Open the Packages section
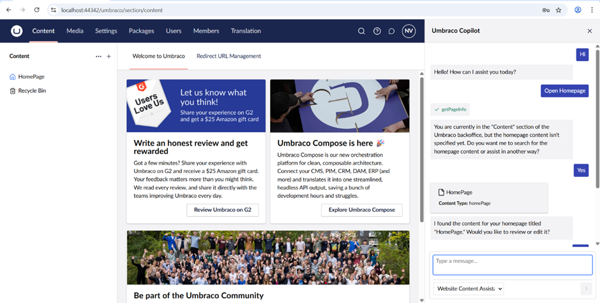 (142, 31)
